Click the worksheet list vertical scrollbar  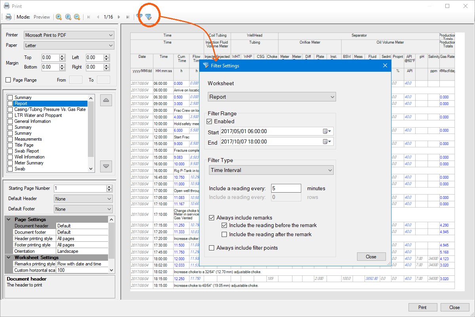[x=91, y=133]
